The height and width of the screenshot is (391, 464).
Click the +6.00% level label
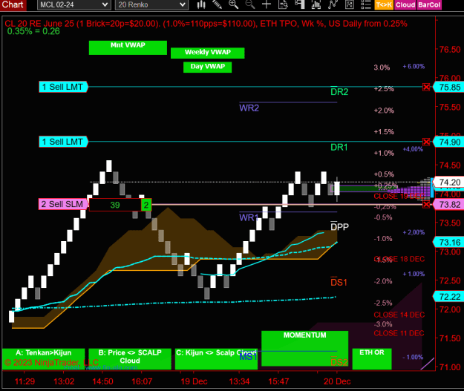coord(414,67)
